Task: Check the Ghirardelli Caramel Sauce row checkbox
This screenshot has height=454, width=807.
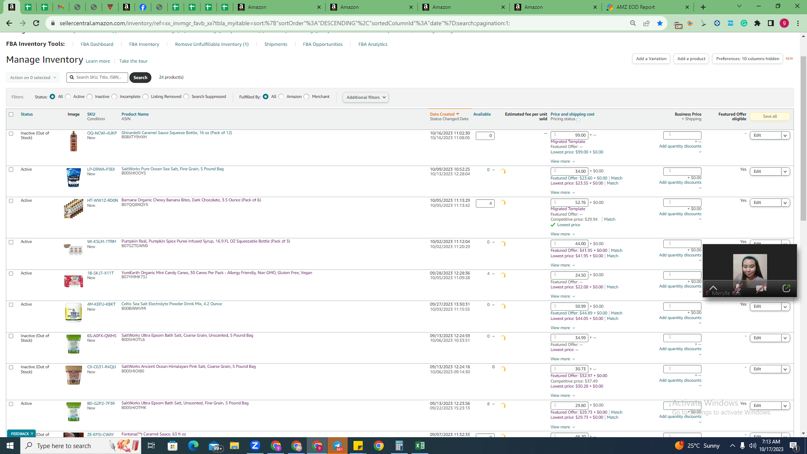Action: 11,134
